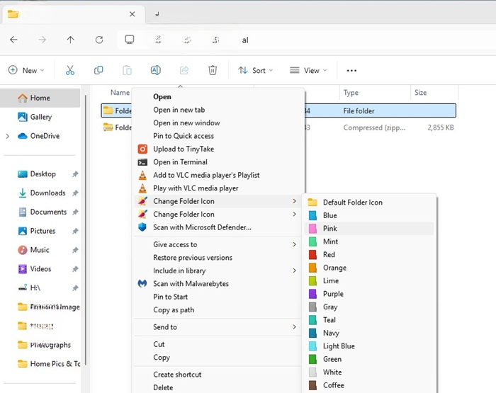
Task: Click the Cut scissors toolbar icon
Action: [x=70, y=70]
